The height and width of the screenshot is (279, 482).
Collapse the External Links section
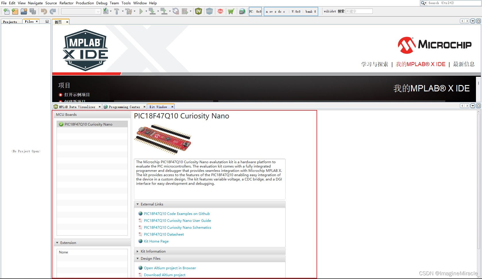point(138,204)
